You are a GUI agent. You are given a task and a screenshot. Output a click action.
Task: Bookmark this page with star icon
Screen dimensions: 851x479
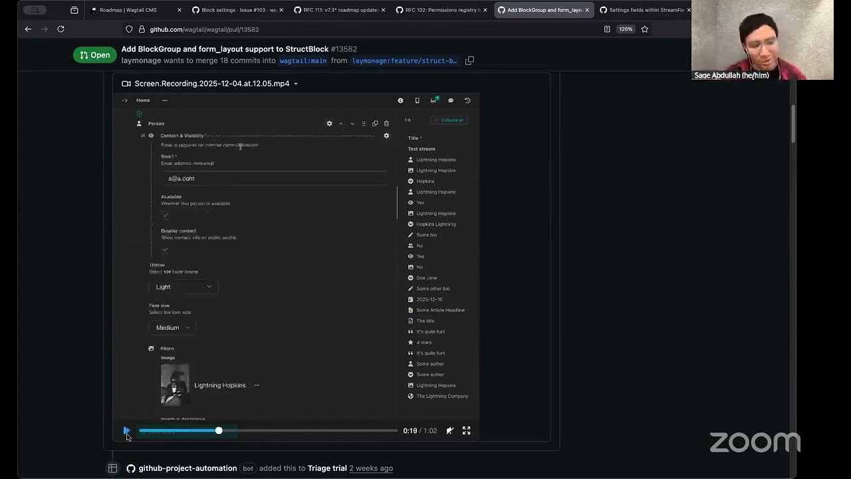644,29
